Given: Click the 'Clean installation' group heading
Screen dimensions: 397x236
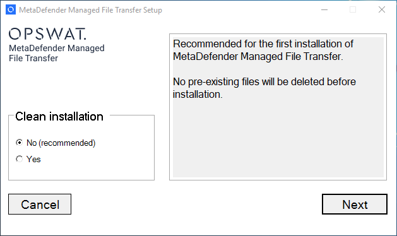Looking at the screenshot, I should point(59,117).
